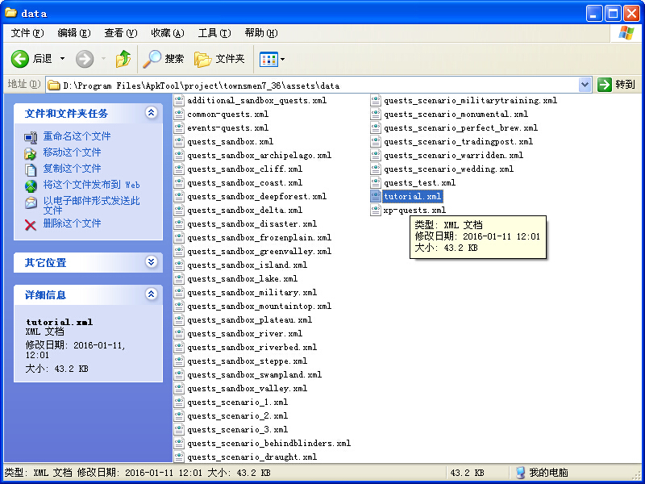
Task: Open the address bar dropdown arrow
Action: click(585, 85)
